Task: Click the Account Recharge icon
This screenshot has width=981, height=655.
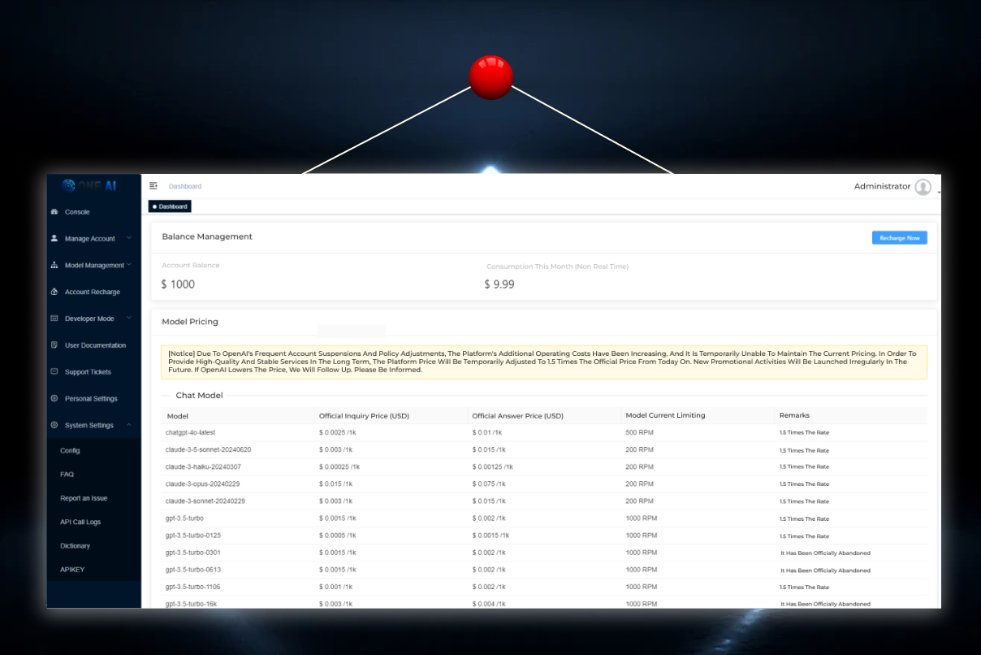Action: tap(54, 292)
